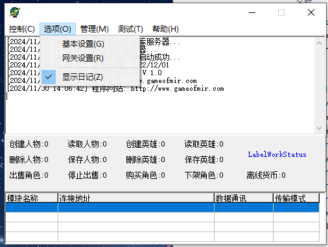Screen dimensions: 328x247
Task: Click the LabelWorkStatus text
Action: (x=277, y=154)
